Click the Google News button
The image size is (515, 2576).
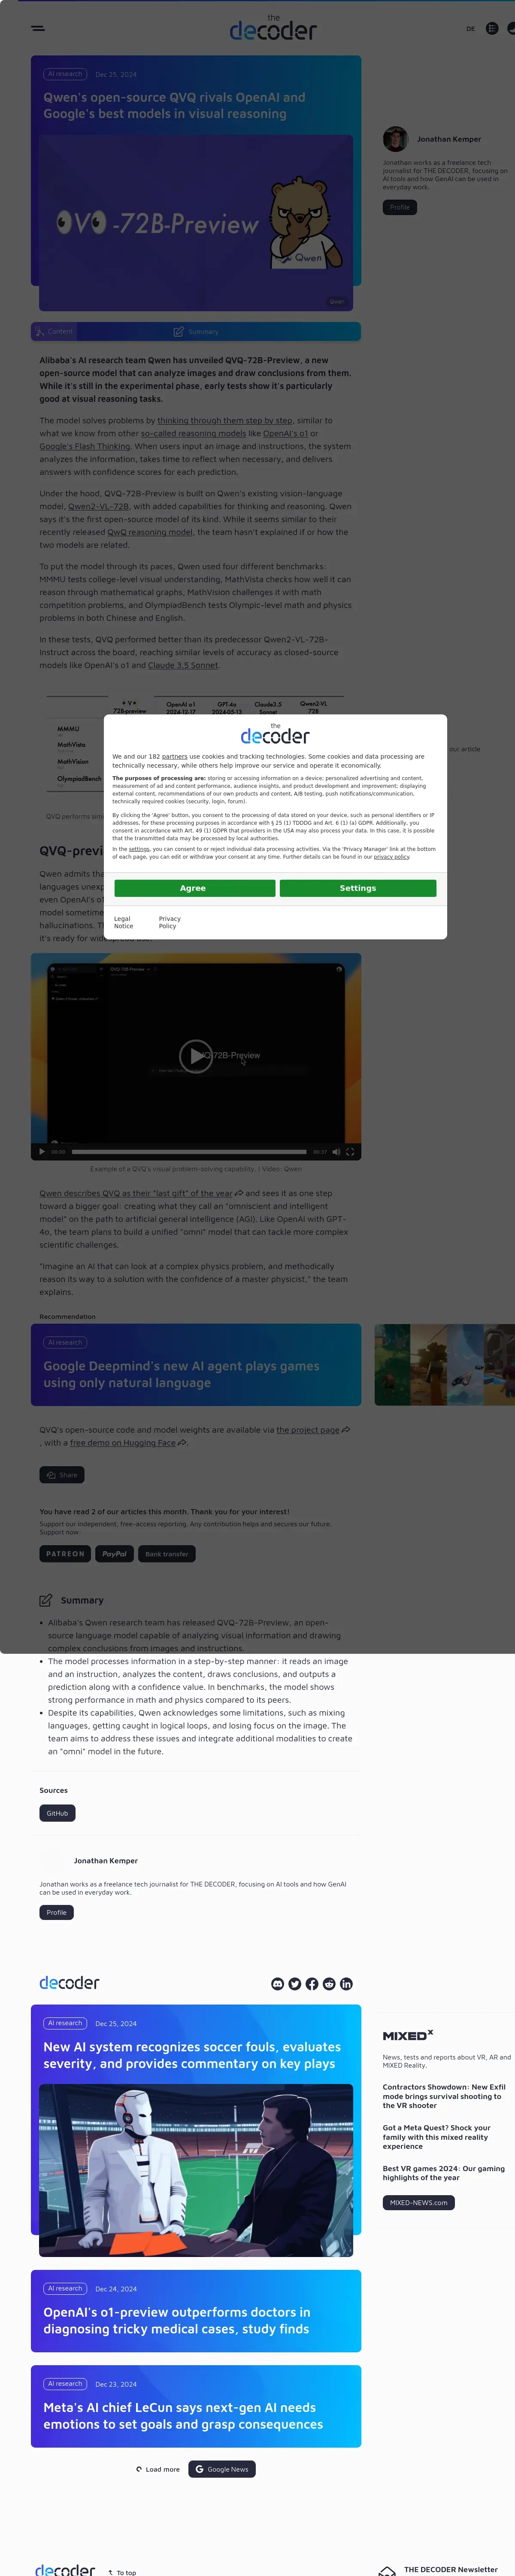coord(222,2469)
